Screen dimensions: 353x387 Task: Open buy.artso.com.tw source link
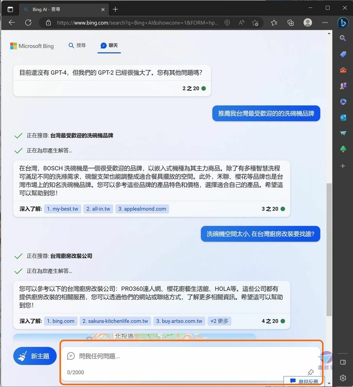(x=179, y=321)
